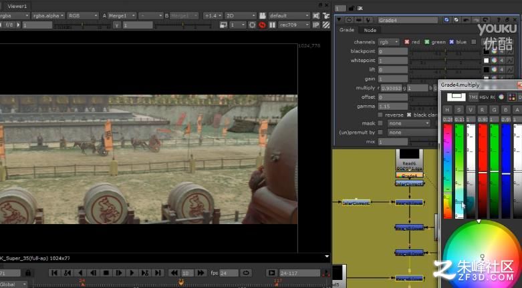Open the default camera dropdown
Viewport: 522px width, 288px height.
click(x=289, y=15)
